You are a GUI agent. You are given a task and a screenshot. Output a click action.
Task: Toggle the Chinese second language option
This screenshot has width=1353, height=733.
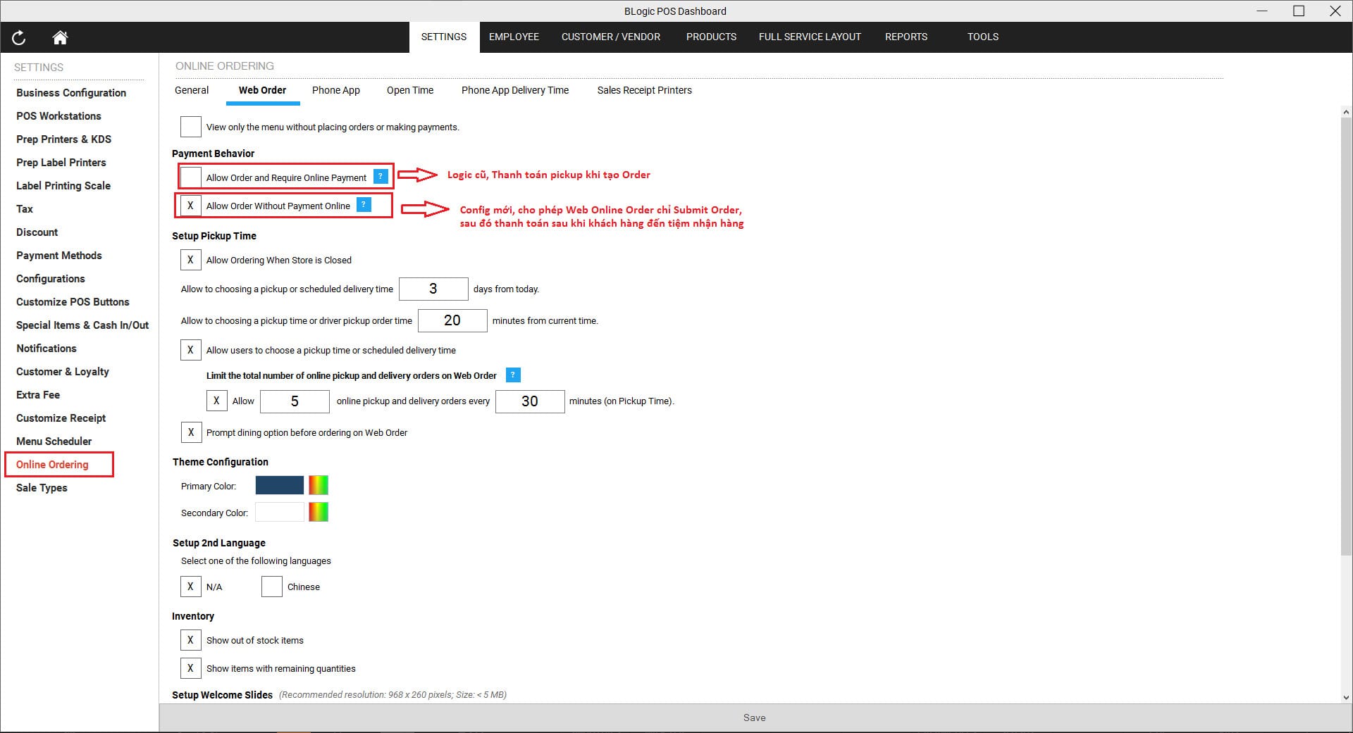(271, 586)
